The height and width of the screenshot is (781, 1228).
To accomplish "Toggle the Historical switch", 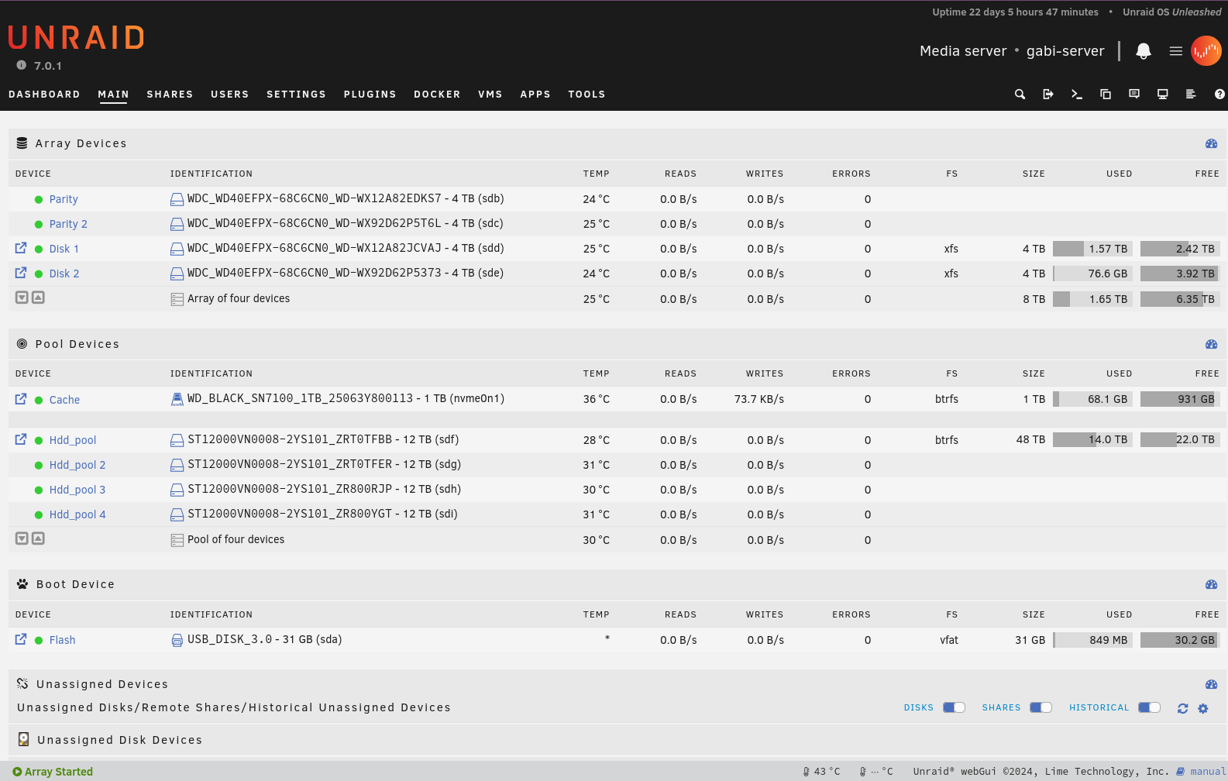I will tap(1149, 707).
